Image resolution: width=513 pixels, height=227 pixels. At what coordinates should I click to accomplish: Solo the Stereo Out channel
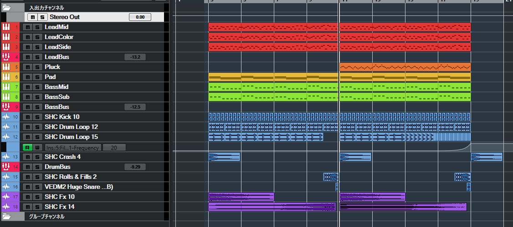click(42, 17)
